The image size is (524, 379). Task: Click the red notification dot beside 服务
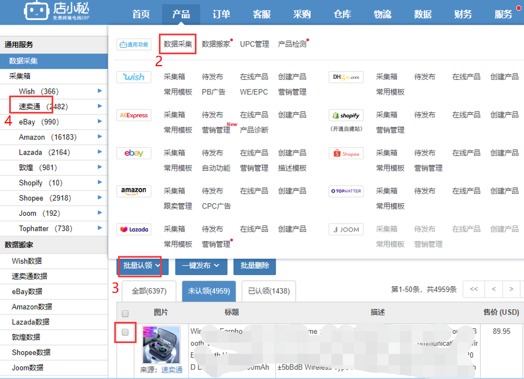click(518, 7)
